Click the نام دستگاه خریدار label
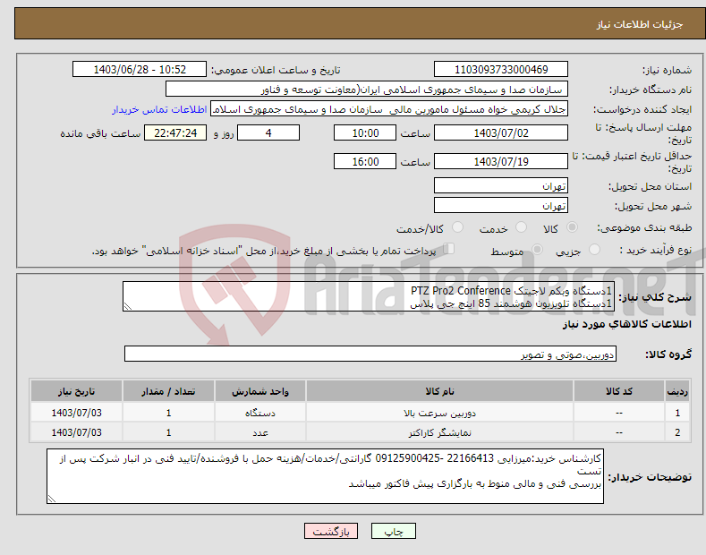 [x=651, y=90]
